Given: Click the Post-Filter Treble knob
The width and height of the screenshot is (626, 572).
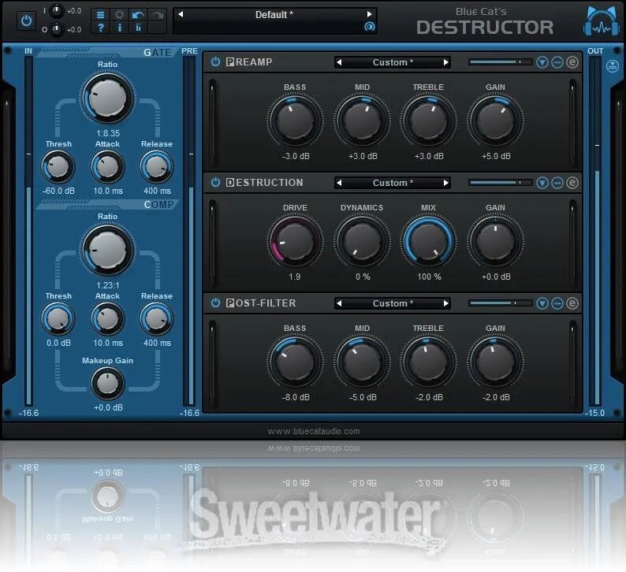Looking at the screenshot, I should [x=428, y=362].
